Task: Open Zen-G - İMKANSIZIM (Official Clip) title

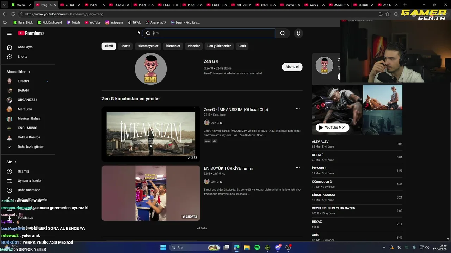Action: [236, 110]
